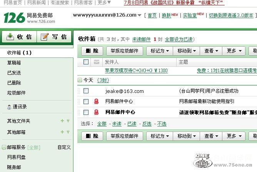Viewport: 257px width, 172px height.
Task: Click the bottom 举报垃圾邮件 button
Action: 125,136
